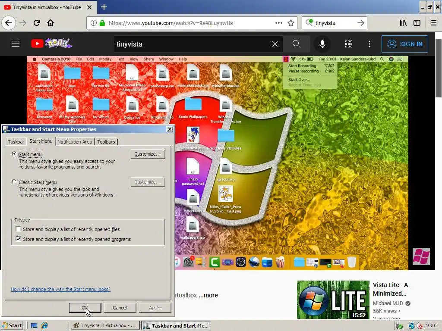
Task: Click the taskbar clock showing 10:03
Action: 431,326
